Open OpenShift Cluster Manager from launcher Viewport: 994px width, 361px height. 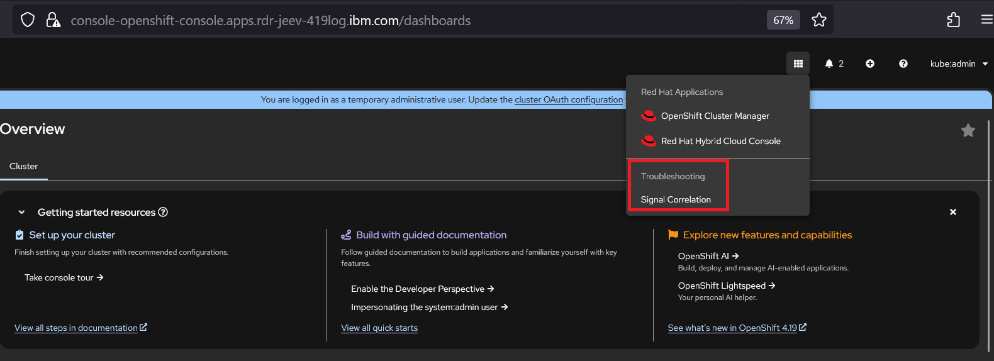click(715, 116)
